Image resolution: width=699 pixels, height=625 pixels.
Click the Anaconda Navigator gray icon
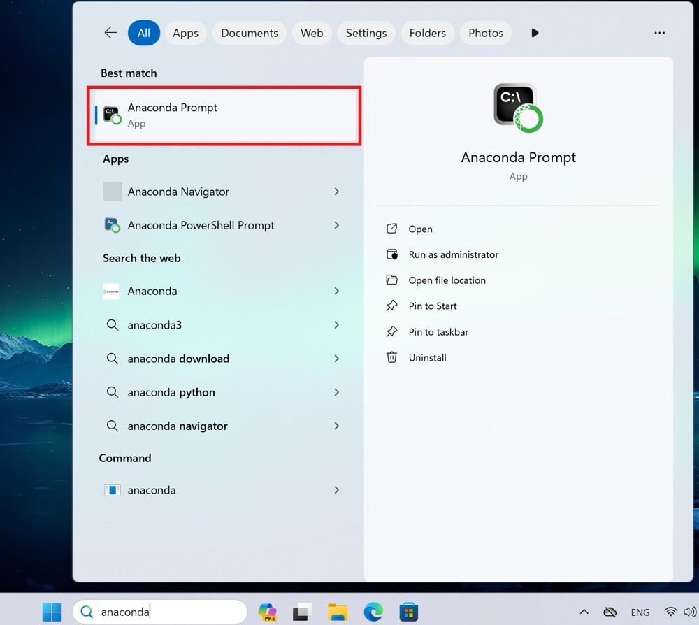[113, 192]
